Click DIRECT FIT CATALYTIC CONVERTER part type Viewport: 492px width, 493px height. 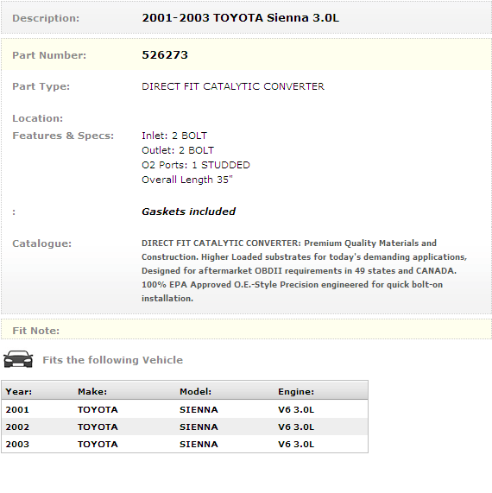(233, 86)
